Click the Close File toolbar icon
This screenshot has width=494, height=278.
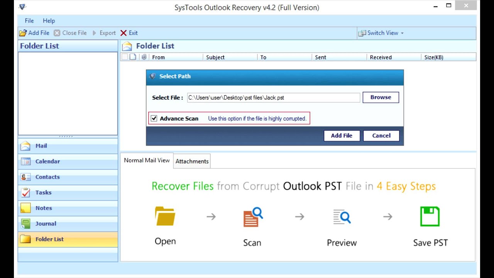point(57,33)
